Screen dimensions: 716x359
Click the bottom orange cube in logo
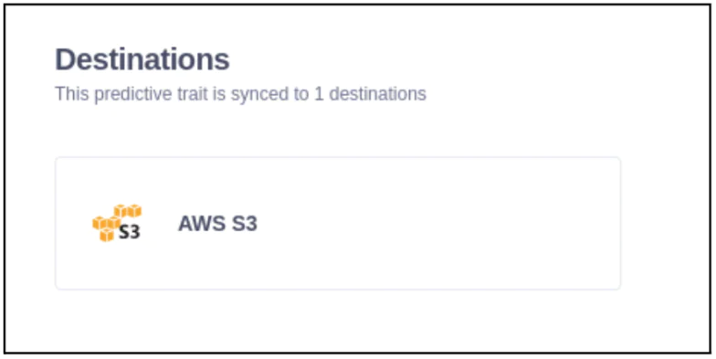pos(106,235)
